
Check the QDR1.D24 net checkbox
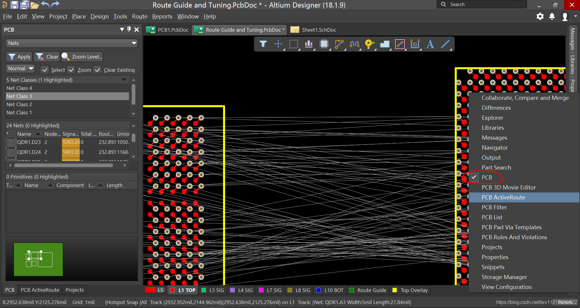click(x=11, y=152)
